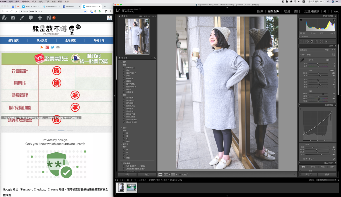
Task: Enable the 軟校樣 soft proofing checkbox
Action: point(180,175)
